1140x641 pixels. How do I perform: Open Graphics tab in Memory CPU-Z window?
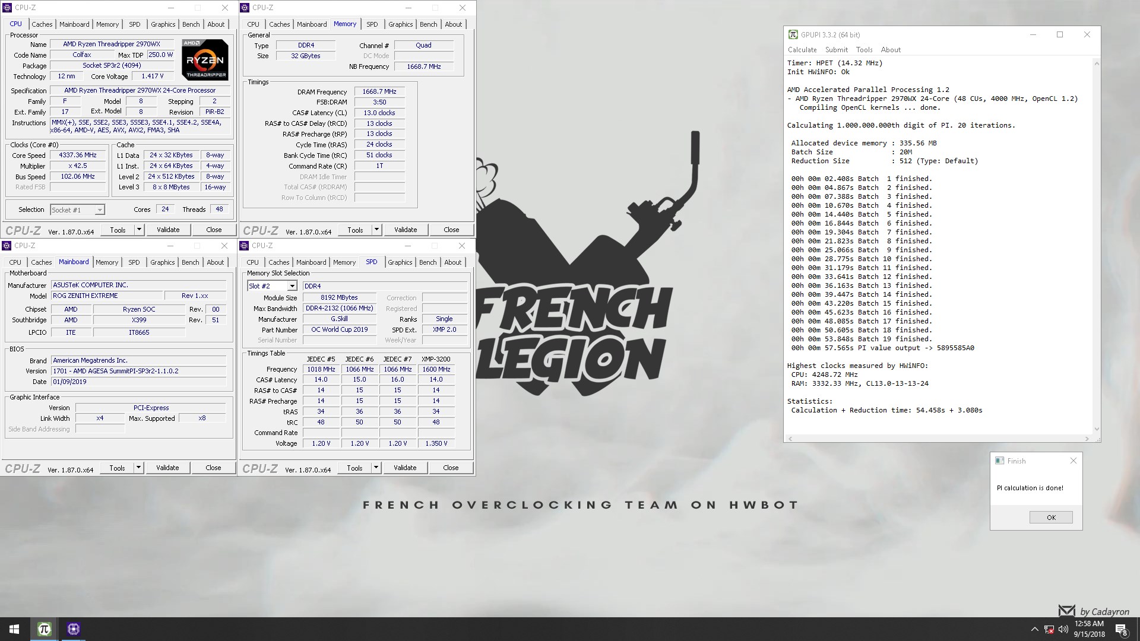(401, 24)
